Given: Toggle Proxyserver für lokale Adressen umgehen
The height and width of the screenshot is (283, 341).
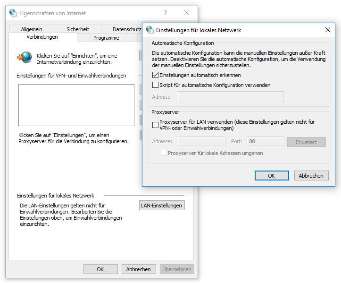Looking at the screenshot, I should pos(164,153).
